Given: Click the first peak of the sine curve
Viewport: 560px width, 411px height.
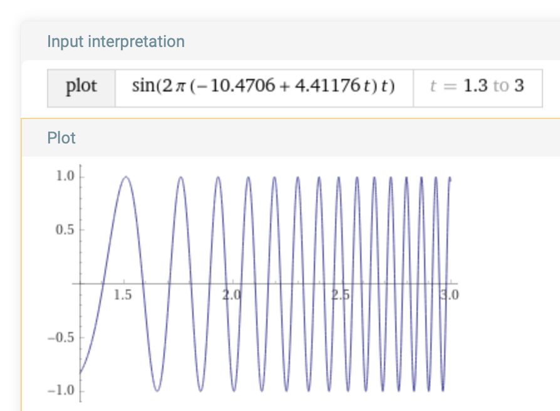Looking at the screenshot, I should pyautogui.click(x=126, y=177).
